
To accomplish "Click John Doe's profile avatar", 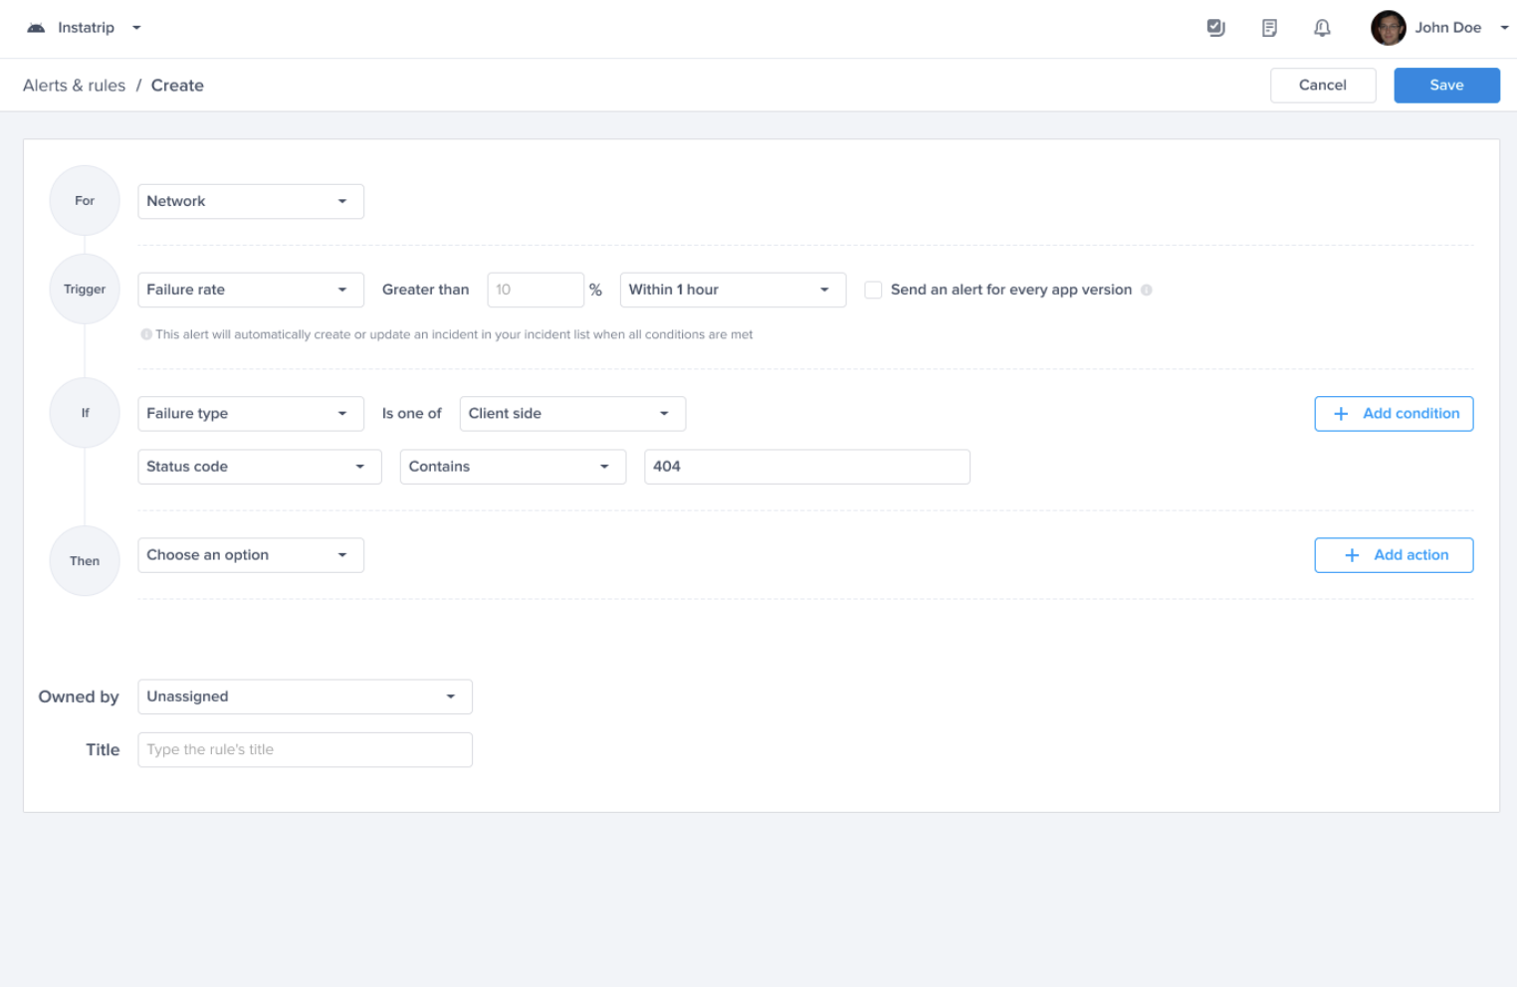I will (x=1388, y=28).
